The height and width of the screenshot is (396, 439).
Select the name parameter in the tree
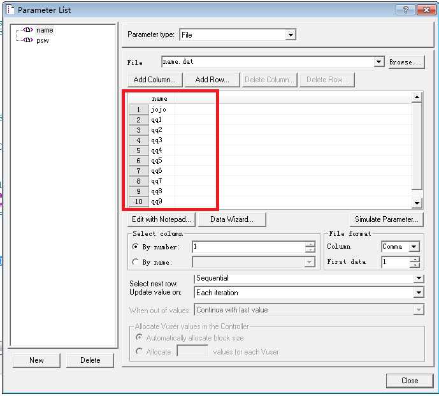tap(45, 30)
